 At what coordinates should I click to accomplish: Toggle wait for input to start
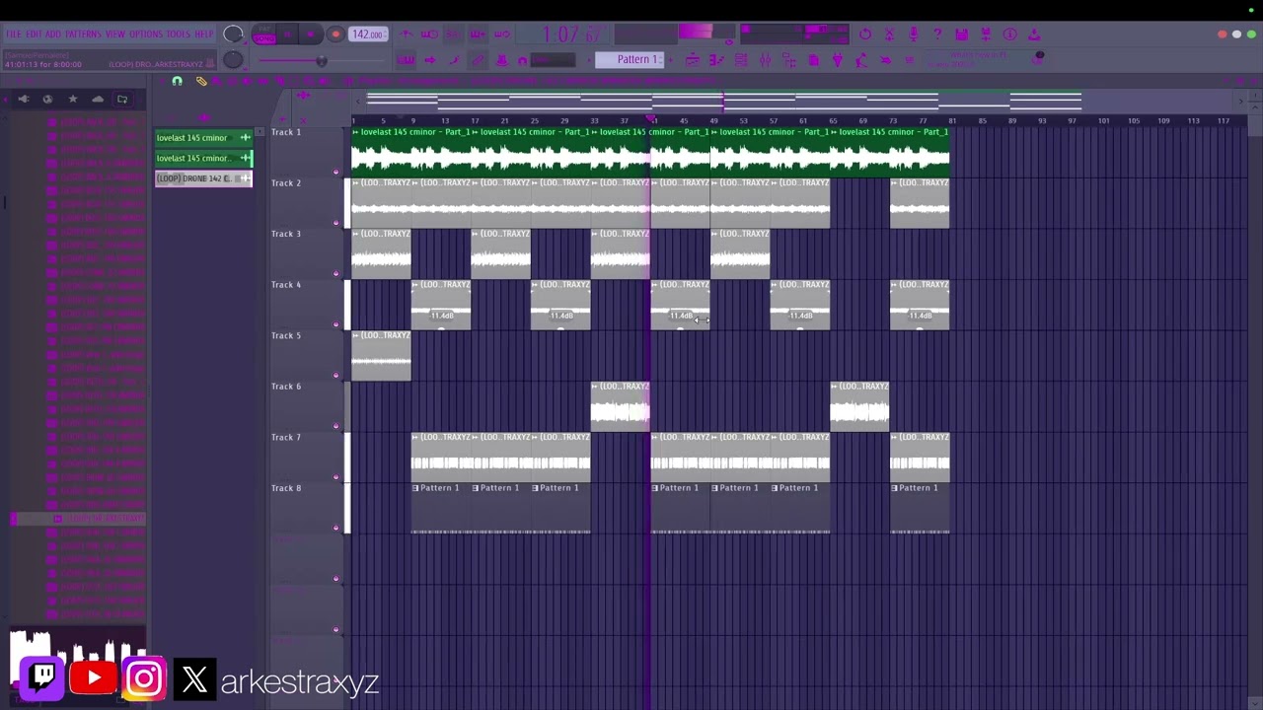pos(429,34)
